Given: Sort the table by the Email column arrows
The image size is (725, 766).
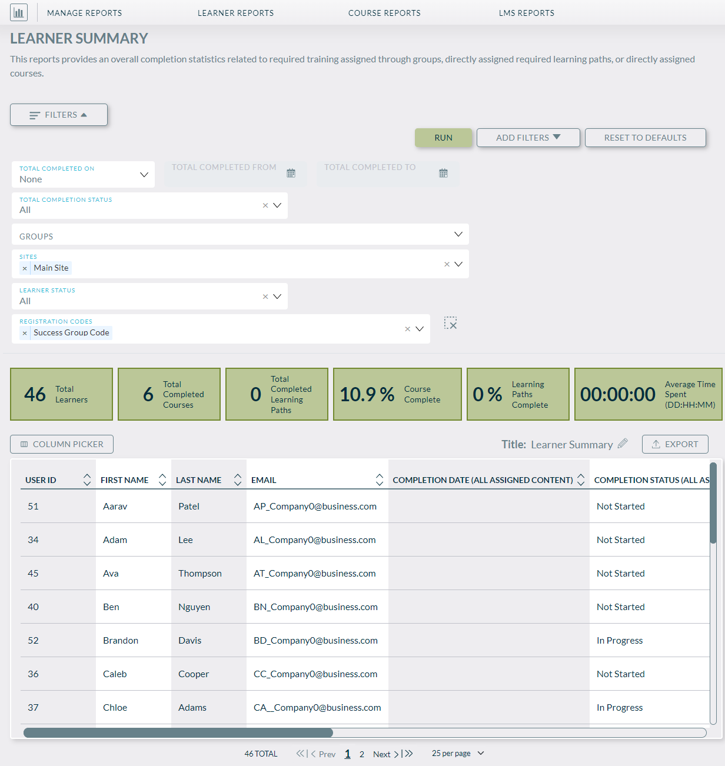Looking at the screenshot, I should click(x=379, y=479).
